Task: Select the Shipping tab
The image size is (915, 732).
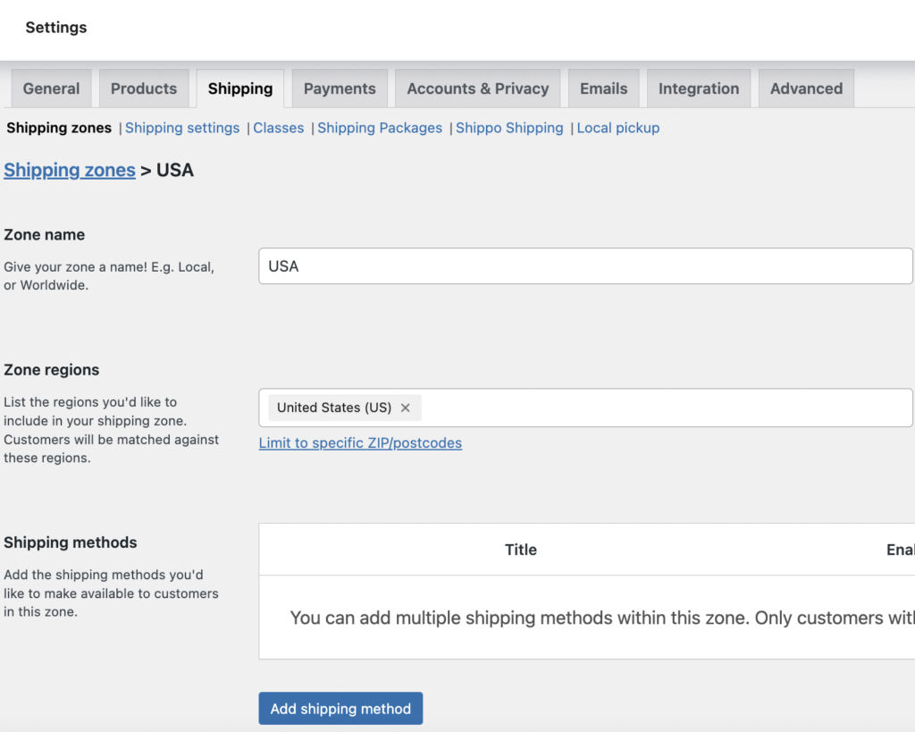Action: pyautogui.click(x=239, y=88)
